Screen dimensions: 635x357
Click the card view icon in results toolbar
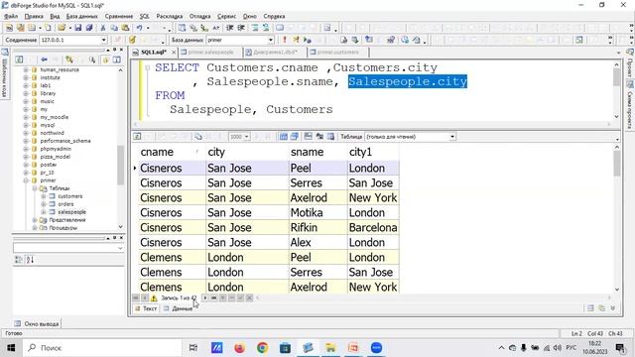[295, 137]
